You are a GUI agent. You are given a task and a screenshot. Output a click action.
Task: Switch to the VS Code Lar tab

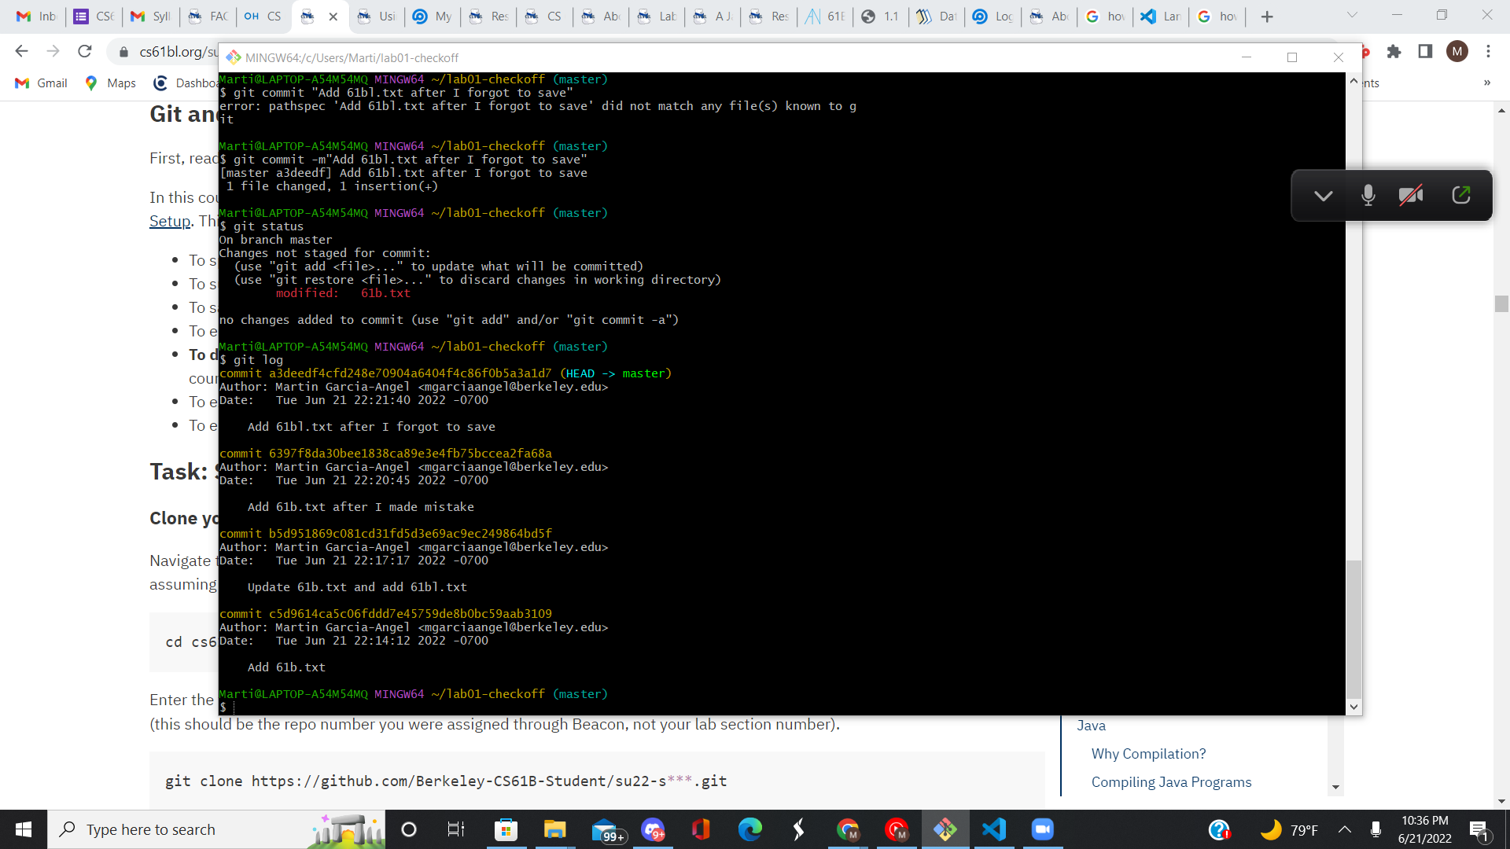coord(1162,17)
